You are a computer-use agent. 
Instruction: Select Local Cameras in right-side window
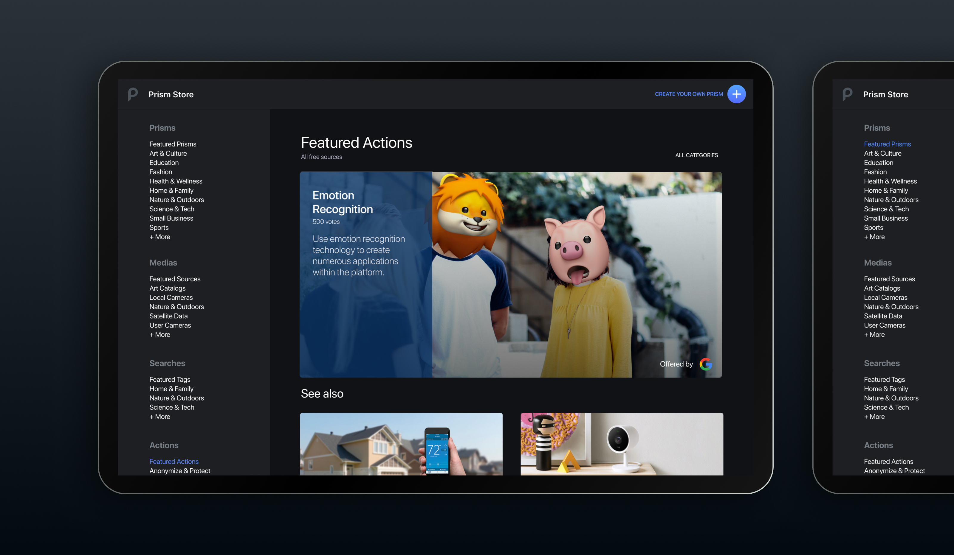[x=885, y=297]
